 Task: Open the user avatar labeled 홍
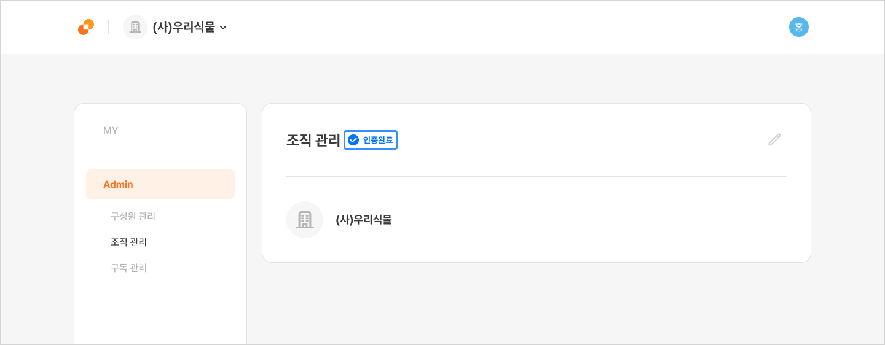[x=798, y=27]
